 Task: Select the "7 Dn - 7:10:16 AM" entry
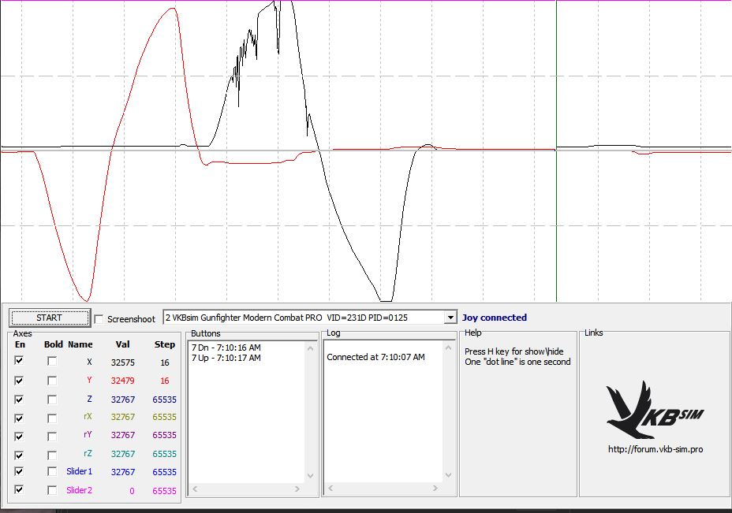tap(226, 348)
